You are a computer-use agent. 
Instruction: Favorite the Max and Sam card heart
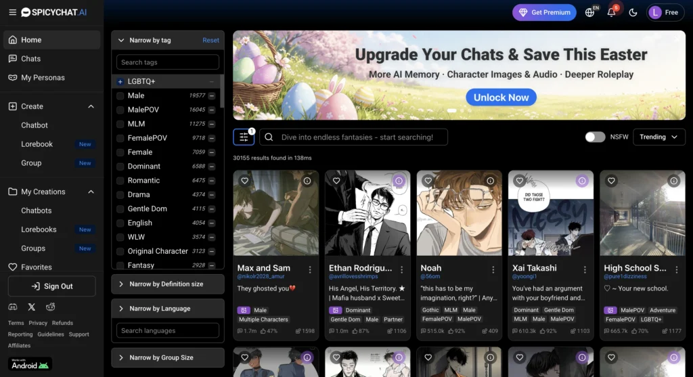(245, 181)
